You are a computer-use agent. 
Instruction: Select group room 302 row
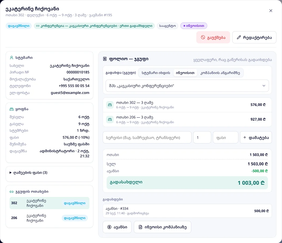49,203
